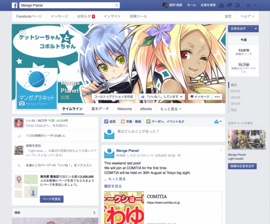Expand the ヘルプ dropdown
This screenshot has height=224, width=270.
tap(247, 16)
